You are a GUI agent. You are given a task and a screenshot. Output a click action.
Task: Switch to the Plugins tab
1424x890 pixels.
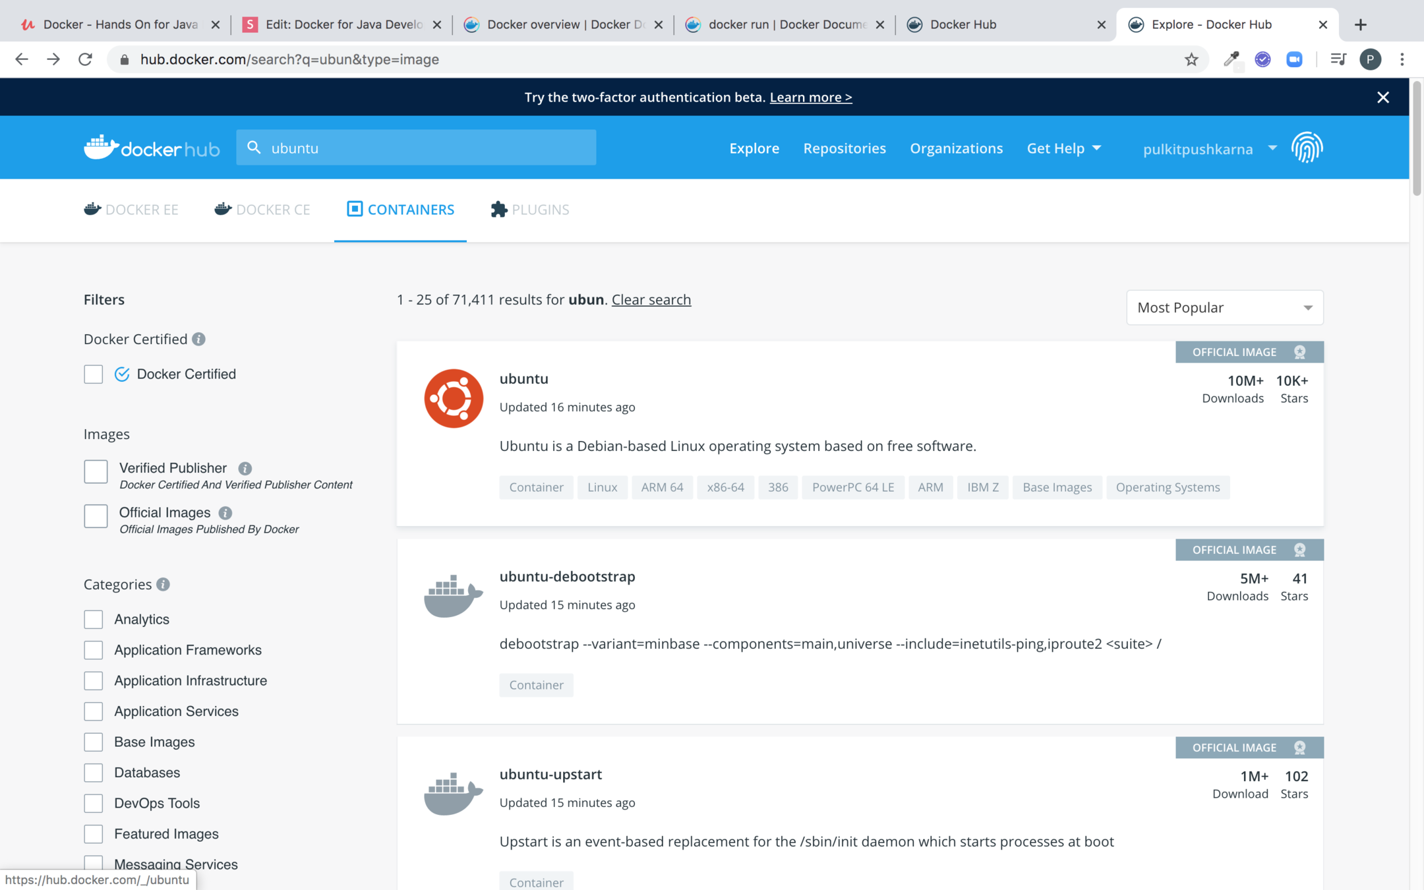[530, 210]
